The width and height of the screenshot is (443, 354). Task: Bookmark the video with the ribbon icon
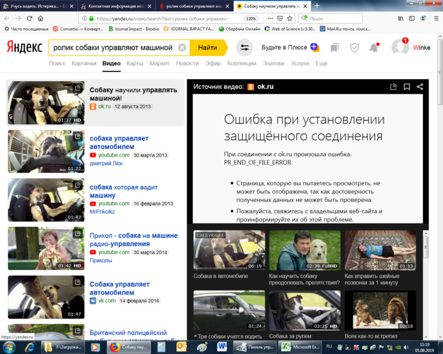click(x=407, y=86)
